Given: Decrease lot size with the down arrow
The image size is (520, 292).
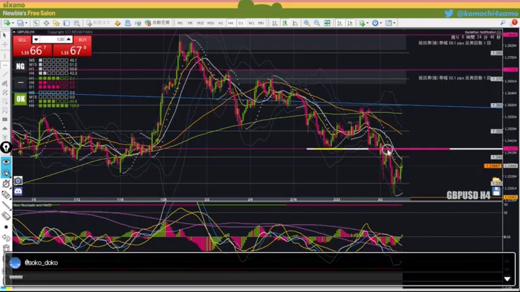Looking at the screenshot, I should pos(36,39).
